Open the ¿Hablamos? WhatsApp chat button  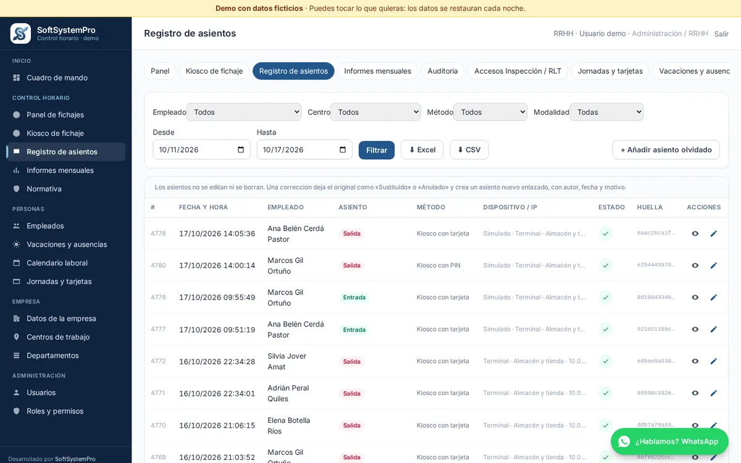pyautogui.click(x=669, y=441)
